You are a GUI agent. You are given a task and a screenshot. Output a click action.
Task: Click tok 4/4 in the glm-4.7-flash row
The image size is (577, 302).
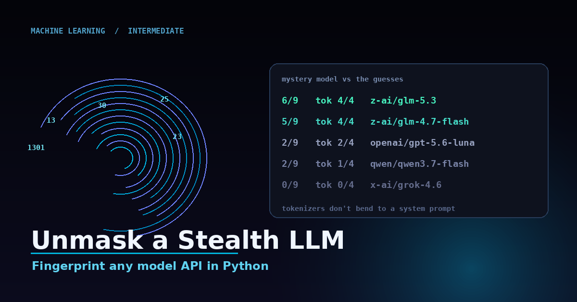pyautogui.click(x=335, y=122)
